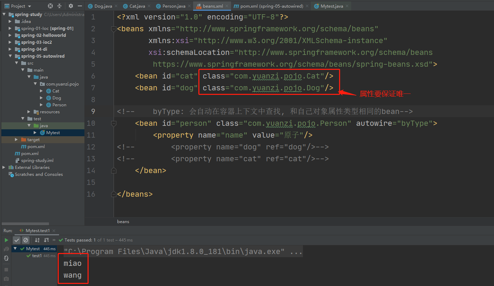Click fold marker at line 10
494x286 pixels.
[113, 124]
